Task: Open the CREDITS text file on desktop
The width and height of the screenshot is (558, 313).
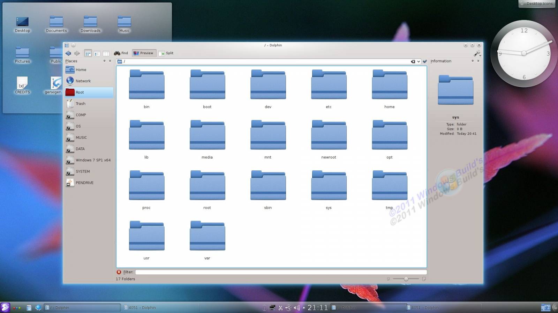Action: tap(22, 85)
